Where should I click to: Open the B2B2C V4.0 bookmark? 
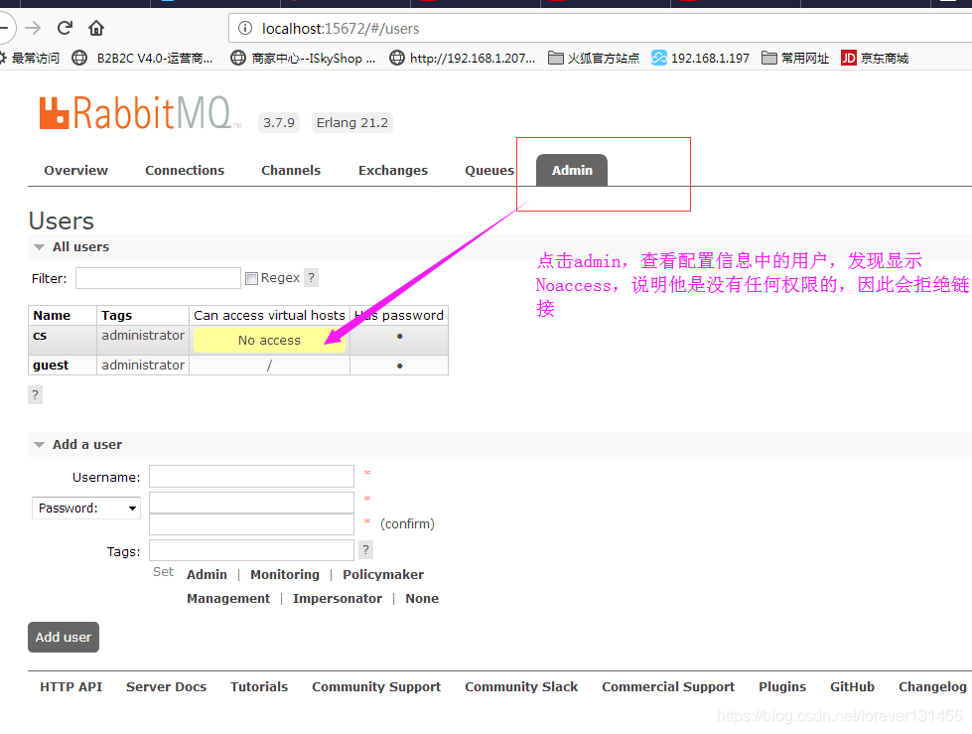point(143,59)
